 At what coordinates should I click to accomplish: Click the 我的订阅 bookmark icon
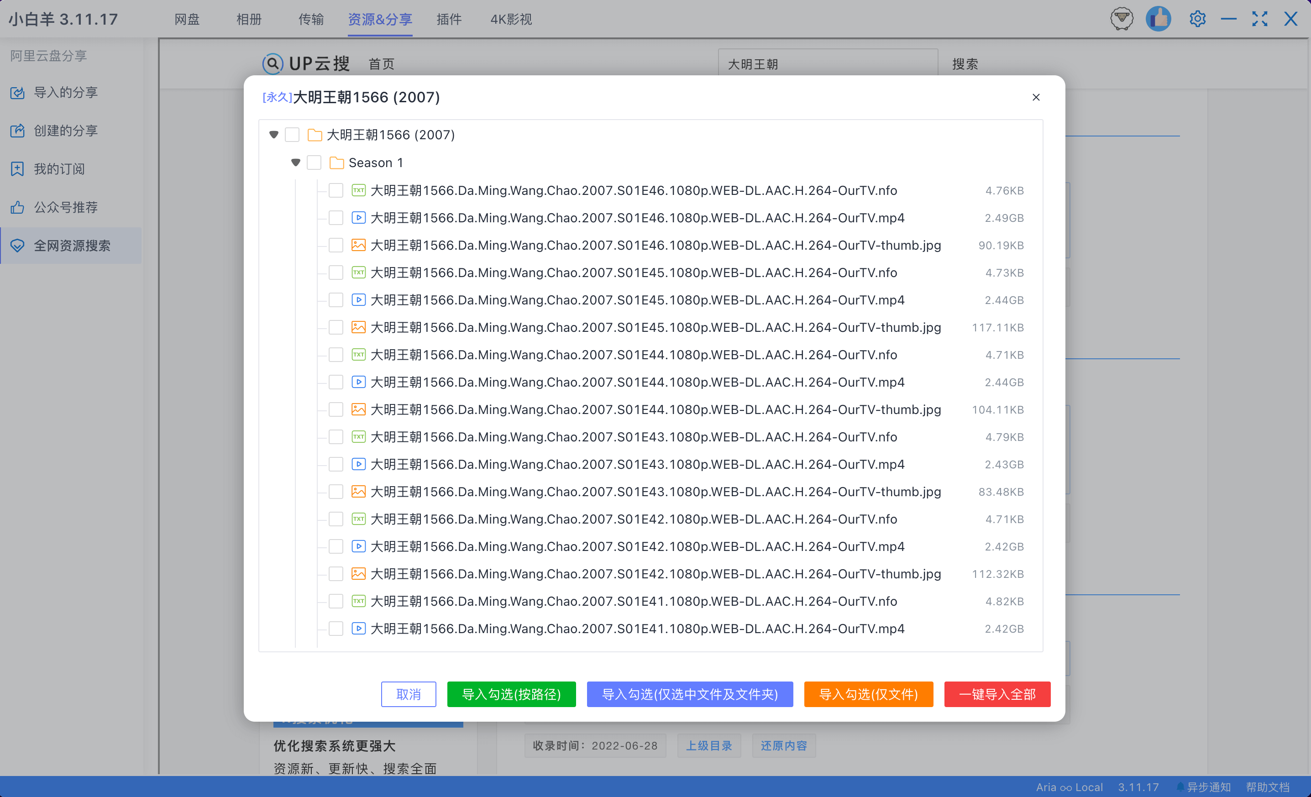tap(17, 169)
